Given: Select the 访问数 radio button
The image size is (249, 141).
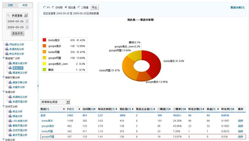Looking at the screenshot, I should point(53,7).
